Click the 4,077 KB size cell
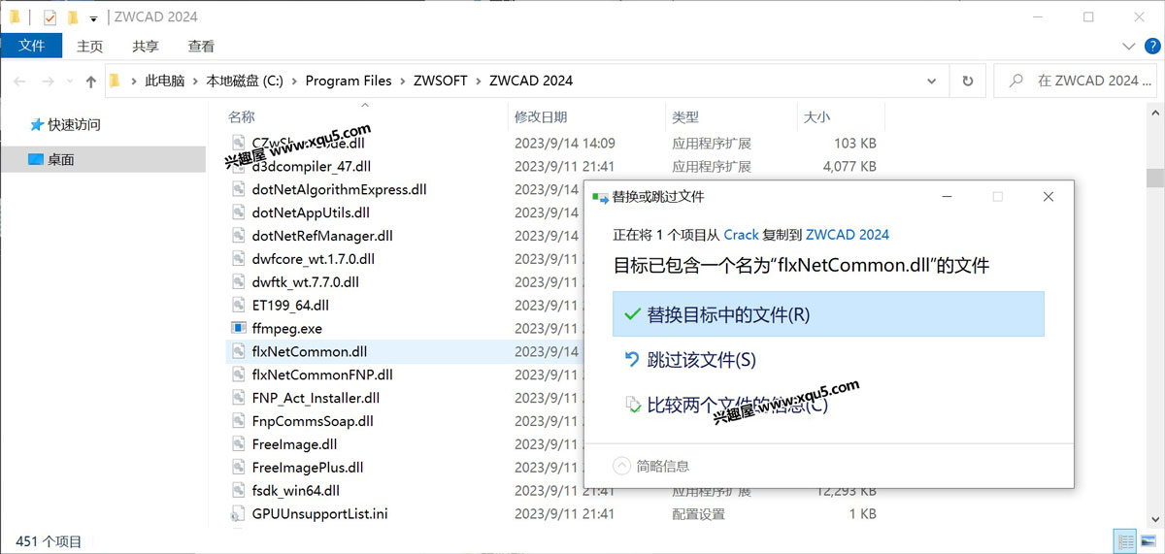1165x554 pixels. 849,166
